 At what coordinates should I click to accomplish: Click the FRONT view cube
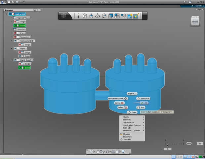click(x=195, y=21)
